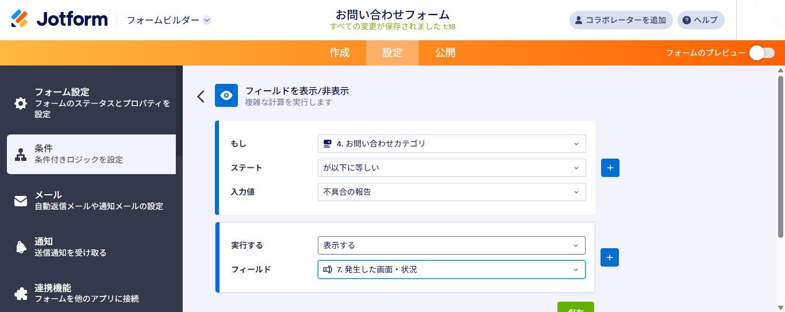Click the page vertical scrollbar

pos(780,156)
